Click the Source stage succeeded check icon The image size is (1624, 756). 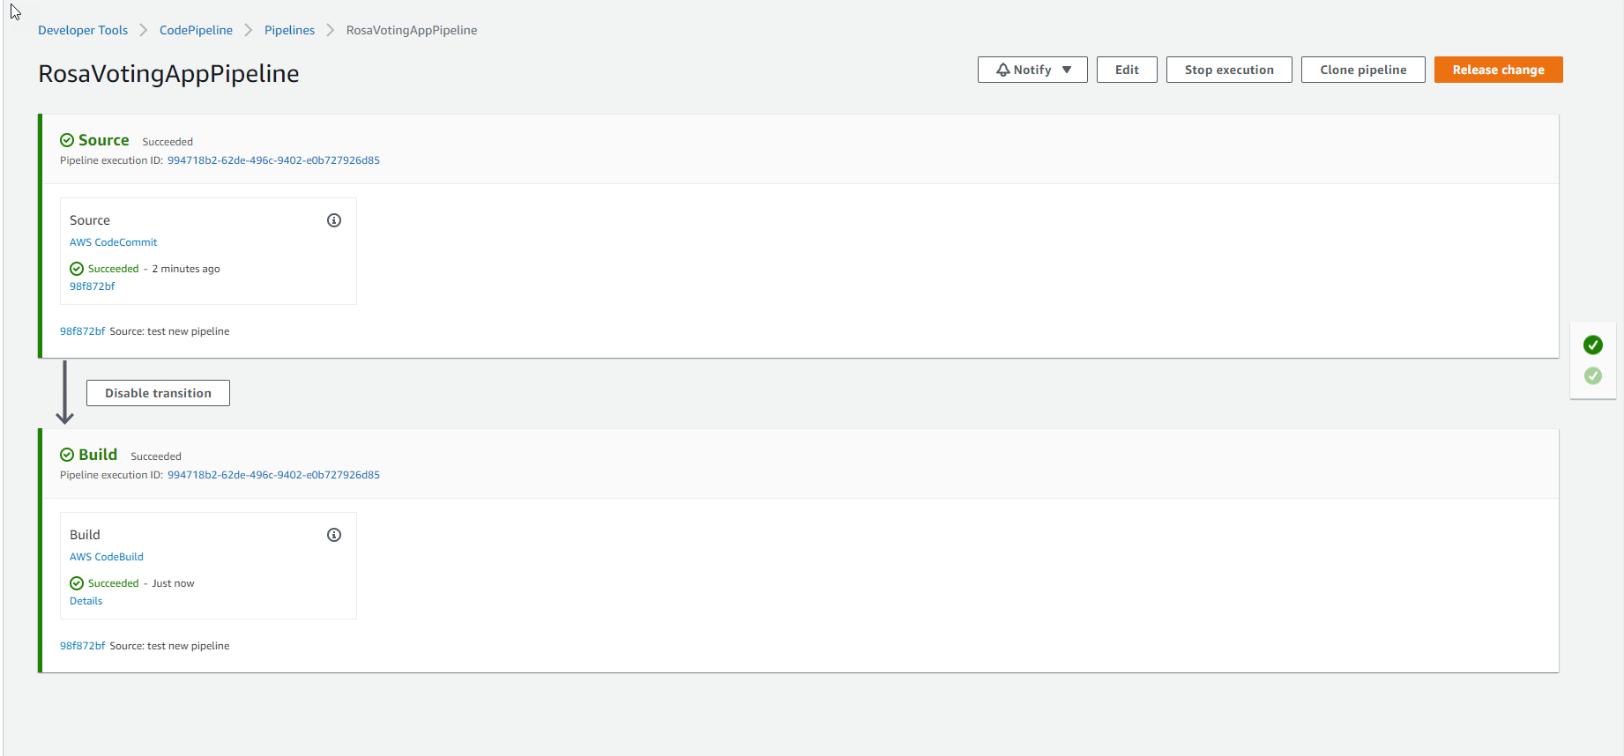67,140
